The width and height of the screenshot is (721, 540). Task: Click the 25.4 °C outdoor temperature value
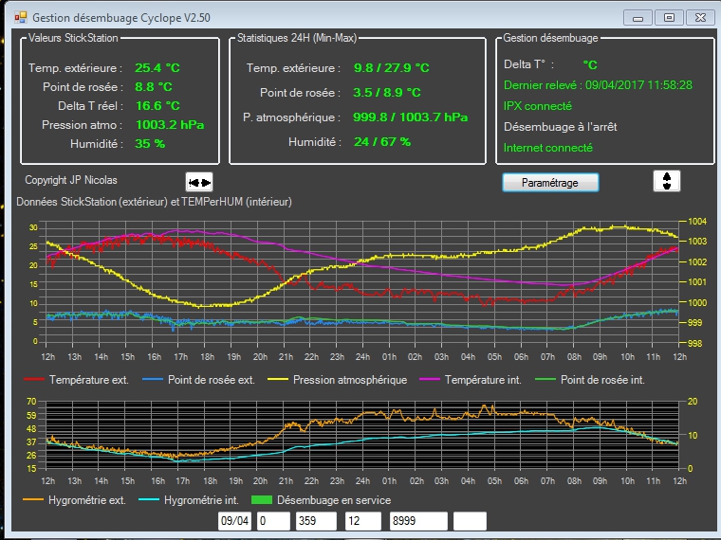pos(157,68)
